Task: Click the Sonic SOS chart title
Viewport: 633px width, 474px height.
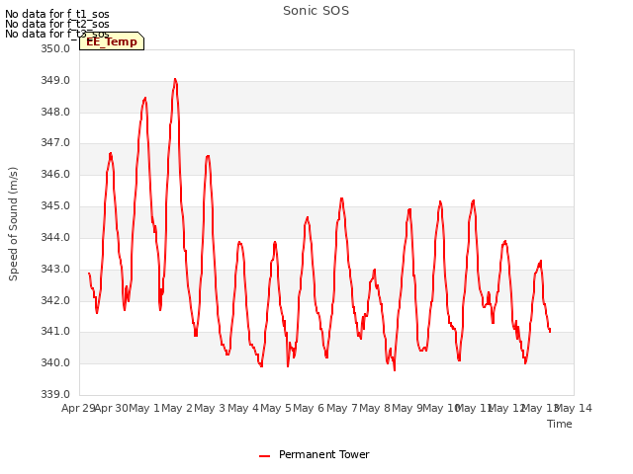Action: [316, 11]
